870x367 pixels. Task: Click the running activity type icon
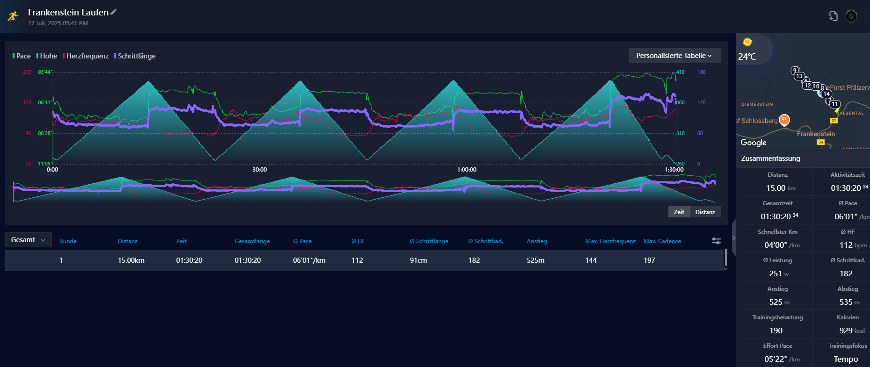point(13,16)
